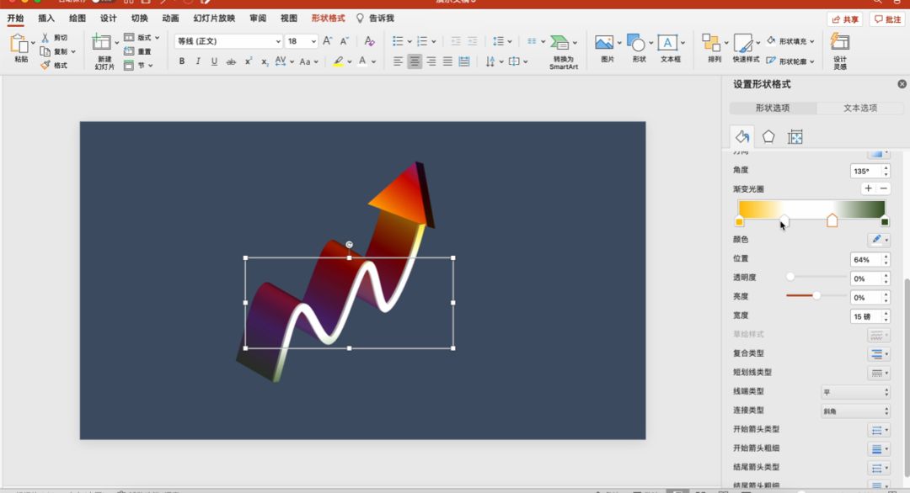Viewport: 910px width, 493px height.
Task: Open the Slide Show tab
Action: [x=214, y=18]
